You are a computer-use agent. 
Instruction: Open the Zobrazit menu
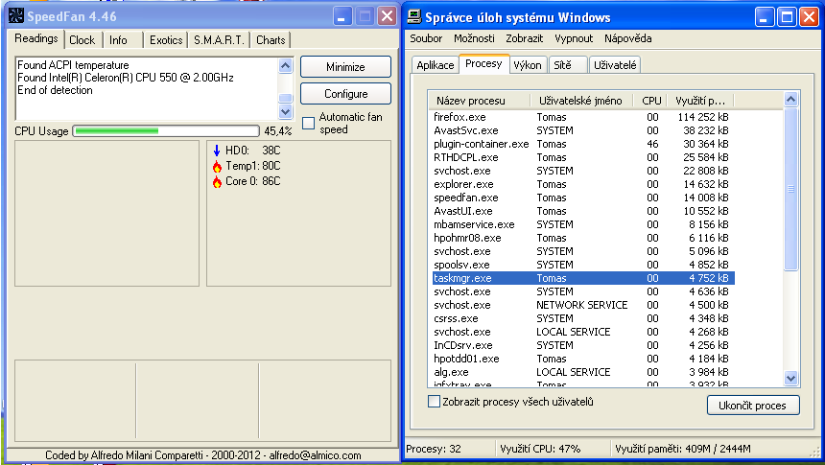pyautogui.click(x=526, y=38)
